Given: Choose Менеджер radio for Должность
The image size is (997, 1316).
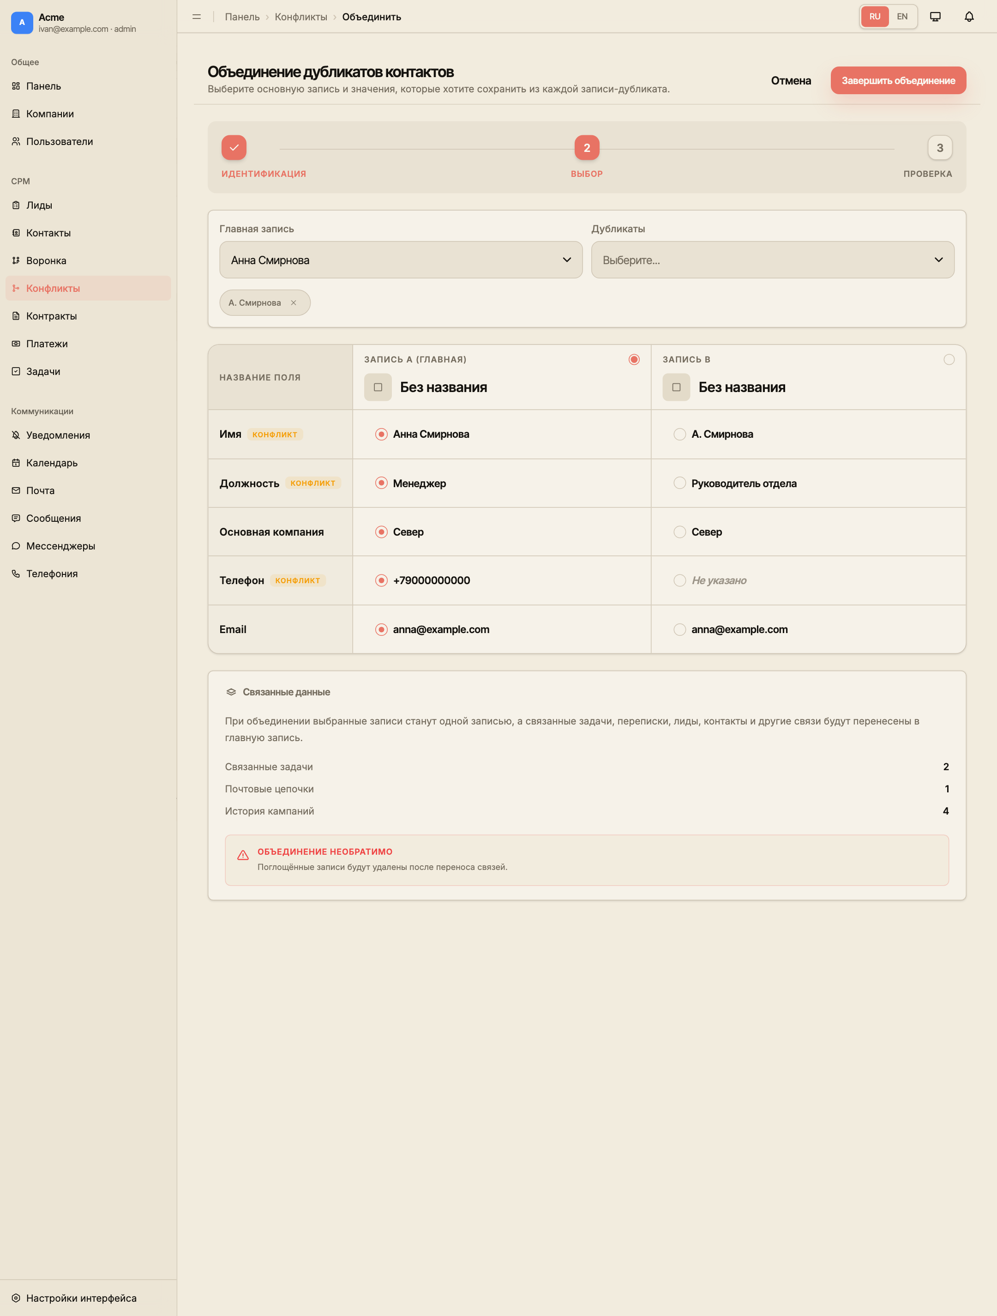Looking at the screenshot, I should [381, 483].
